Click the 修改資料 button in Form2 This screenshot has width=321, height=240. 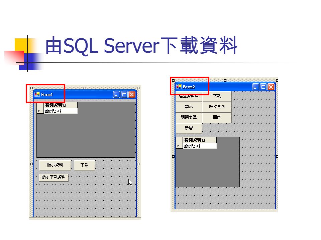point(217,107)
